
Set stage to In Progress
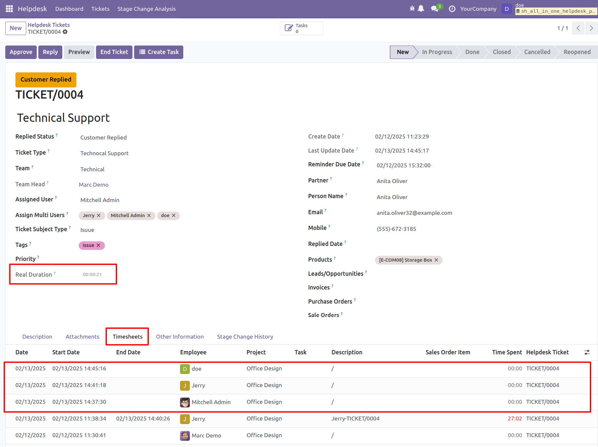coord(437,52)
